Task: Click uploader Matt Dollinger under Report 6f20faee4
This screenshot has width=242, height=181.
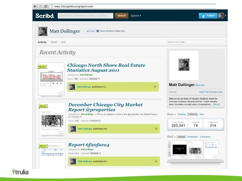Action: (87, 149)
